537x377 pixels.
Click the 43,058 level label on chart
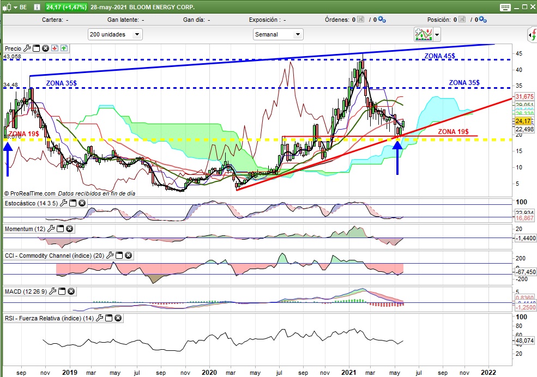13,57
